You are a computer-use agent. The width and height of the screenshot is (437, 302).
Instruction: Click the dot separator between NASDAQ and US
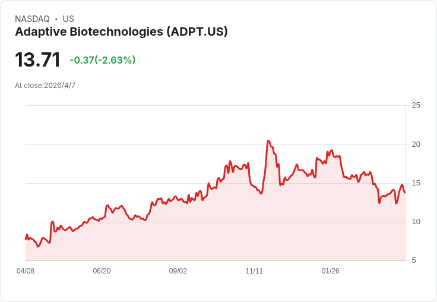point(56,19)
